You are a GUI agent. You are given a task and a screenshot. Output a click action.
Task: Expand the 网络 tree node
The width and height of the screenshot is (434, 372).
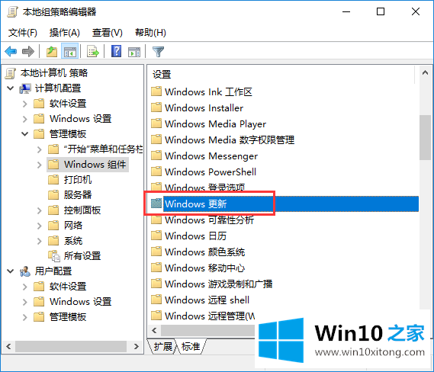40,226
